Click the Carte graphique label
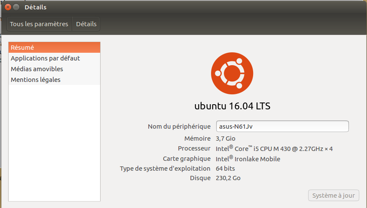Screen dimensions: 367x208 pyautogui.click(x=187, y=159)
